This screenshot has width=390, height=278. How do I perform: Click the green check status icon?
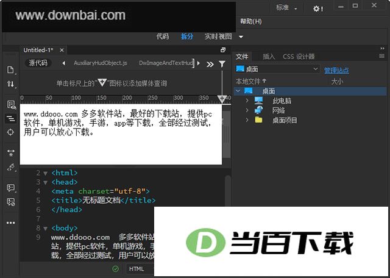(x=115, y=269)
